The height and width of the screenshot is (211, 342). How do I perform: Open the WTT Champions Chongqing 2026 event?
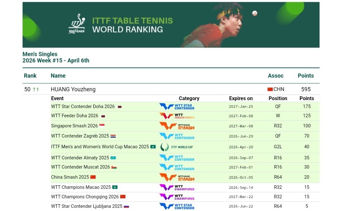[x=85, y=197]
